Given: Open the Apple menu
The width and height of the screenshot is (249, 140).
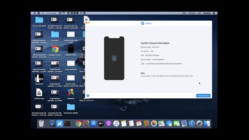Looking at the screenshot, I should click(214, 13).
